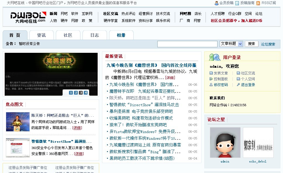Image resolution: width=283 pixels, height=173 pixels.
Task: Click the 投稿指南 document icon
Action: coord(237,3)
